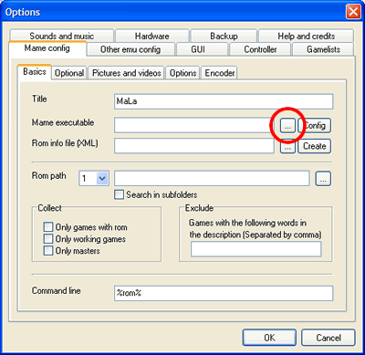Viewport: 365px width, 355px height.
Task: Open the Encoder sub-tab
Action: (220, 73)
